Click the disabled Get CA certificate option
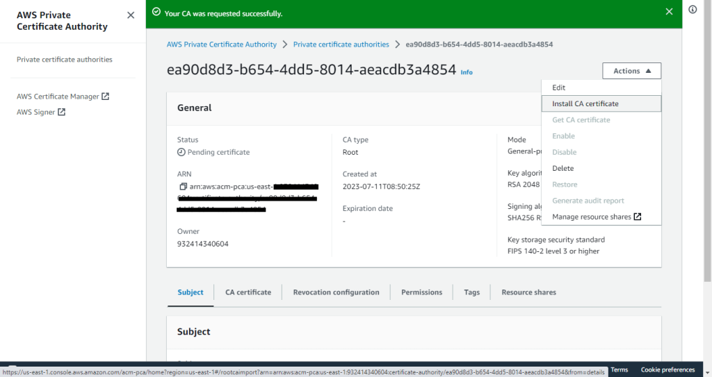This screenshot has width=712, height=377. click(601, 120)
